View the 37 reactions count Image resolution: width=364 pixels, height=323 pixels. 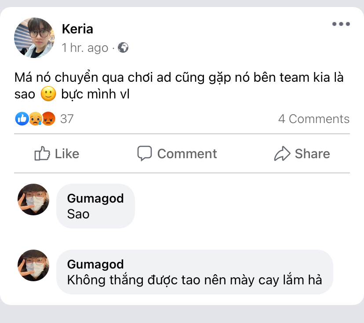(67, 119)
